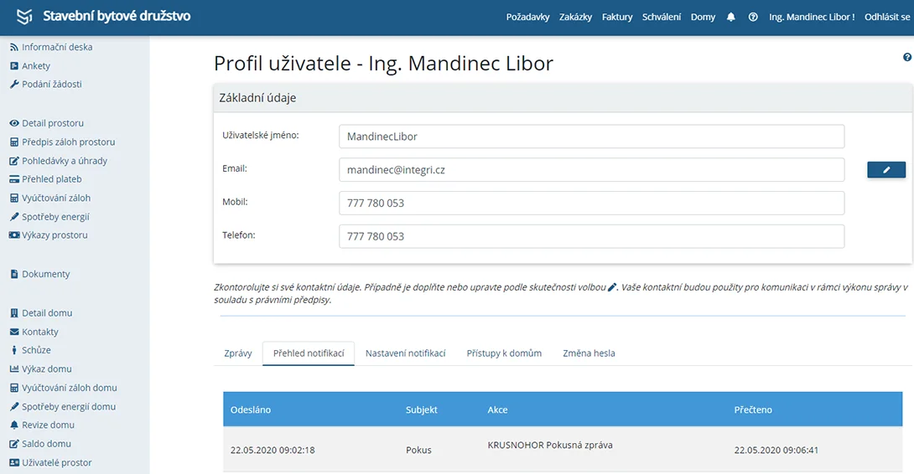The image size is (914, 474).
Task: Open Přístupy k domům tab
Action: pyautogui.click(x=504, y=353)
